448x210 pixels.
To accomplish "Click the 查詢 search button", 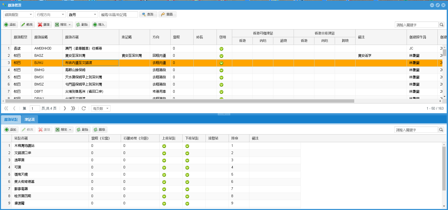I will pyautogui.click(x=148, y=14).
